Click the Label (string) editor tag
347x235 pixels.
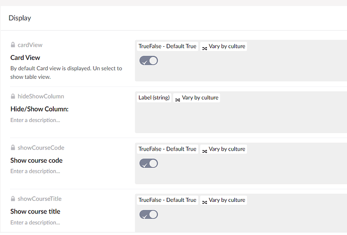(154, 97)
